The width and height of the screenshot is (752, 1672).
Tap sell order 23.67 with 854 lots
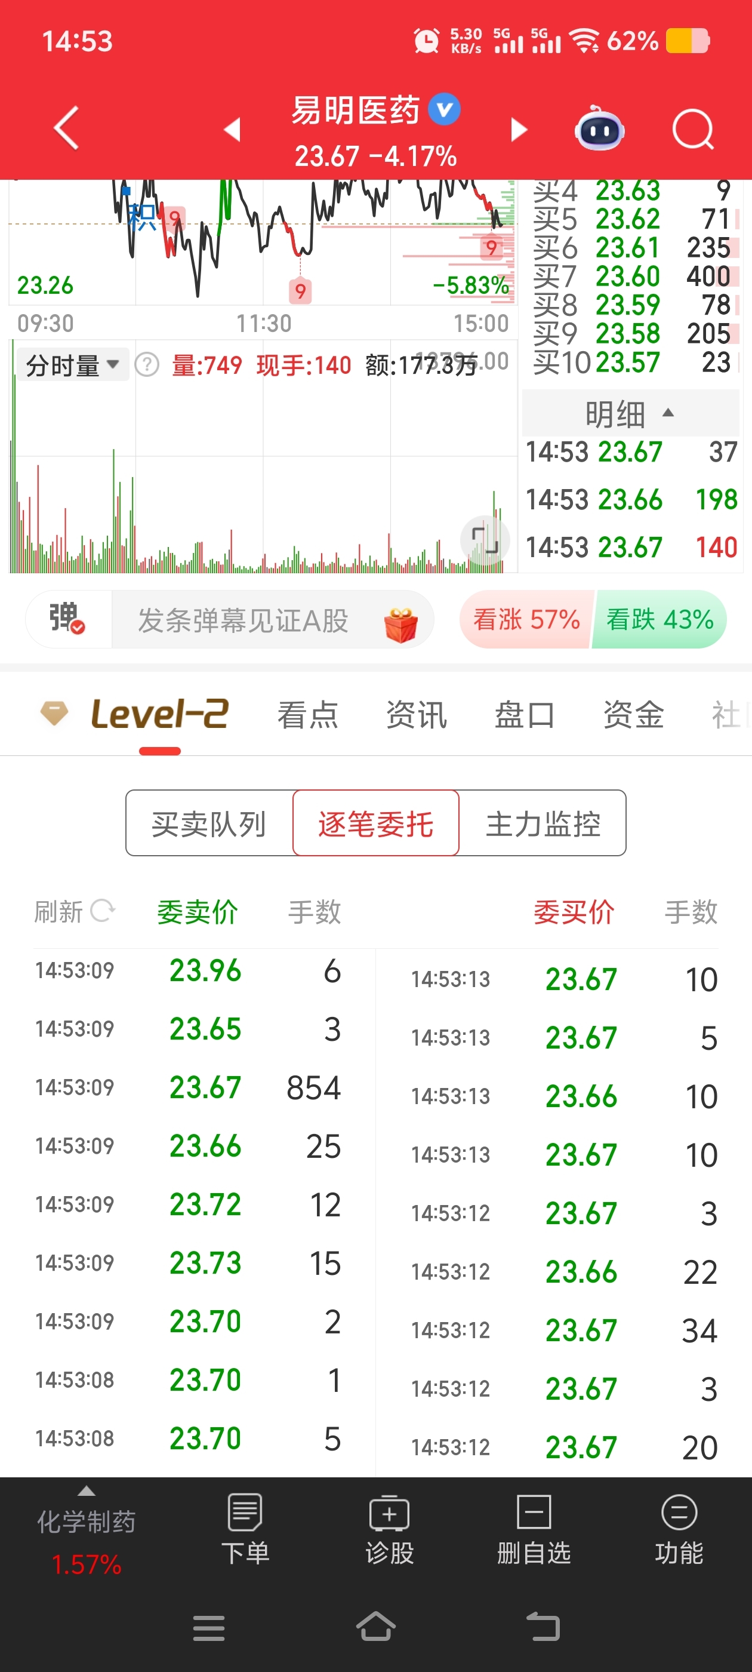tap(188, 1087)
